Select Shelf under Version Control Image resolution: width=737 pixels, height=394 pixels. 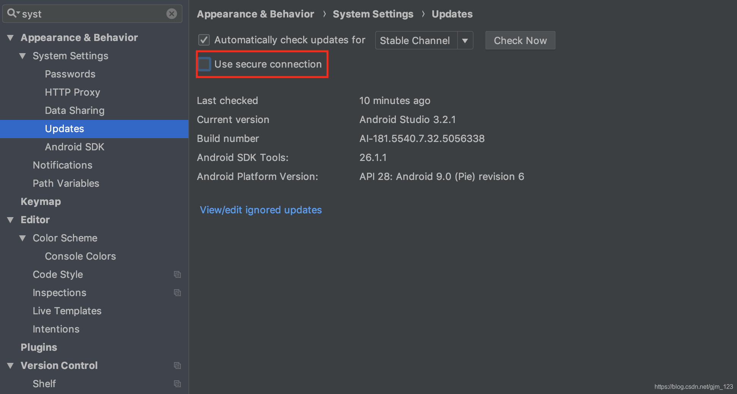pos(44,384)
